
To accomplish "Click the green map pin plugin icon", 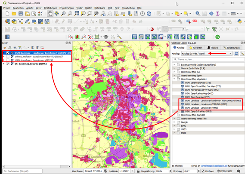I will click(x=77, y=37).
